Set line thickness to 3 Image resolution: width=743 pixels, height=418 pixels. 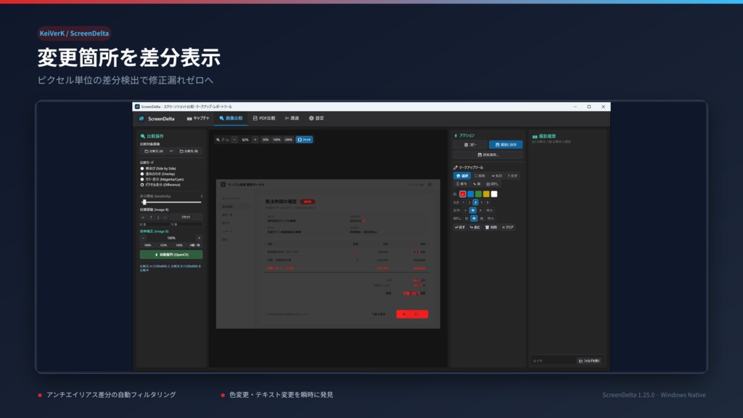click(475, 202)
